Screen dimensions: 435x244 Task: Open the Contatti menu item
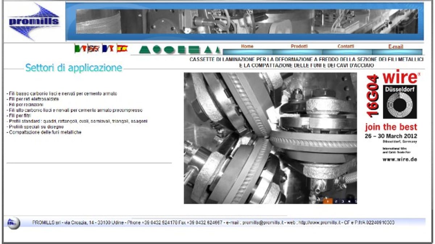pyautogui.click(x=346, y=46)
